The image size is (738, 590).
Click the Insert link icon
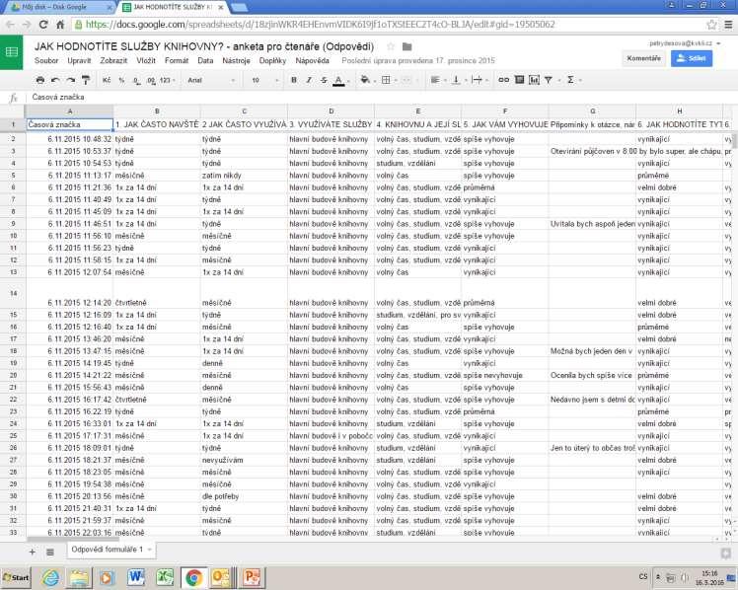click(503, 81)
